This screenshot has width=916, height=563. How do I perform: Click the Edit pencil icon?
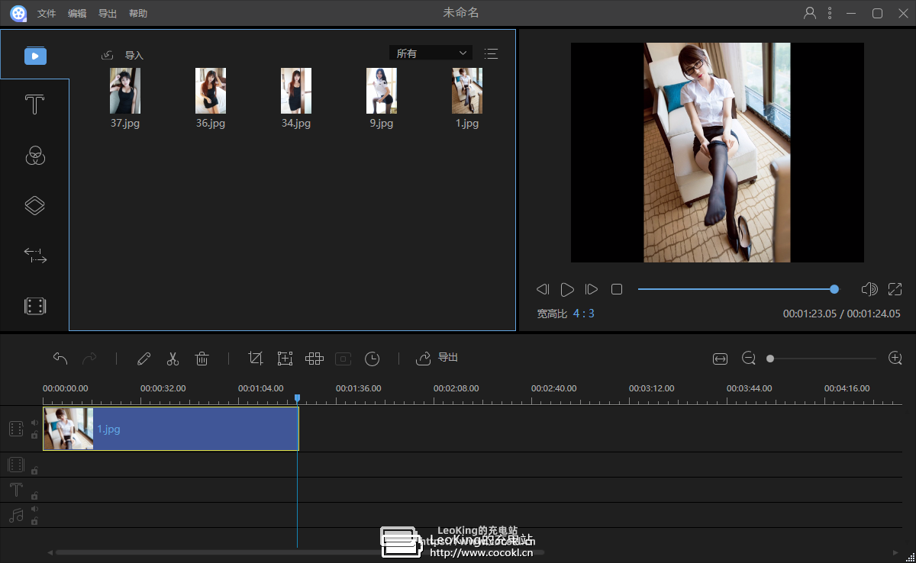pyautogui.click(x=144, y=359)
